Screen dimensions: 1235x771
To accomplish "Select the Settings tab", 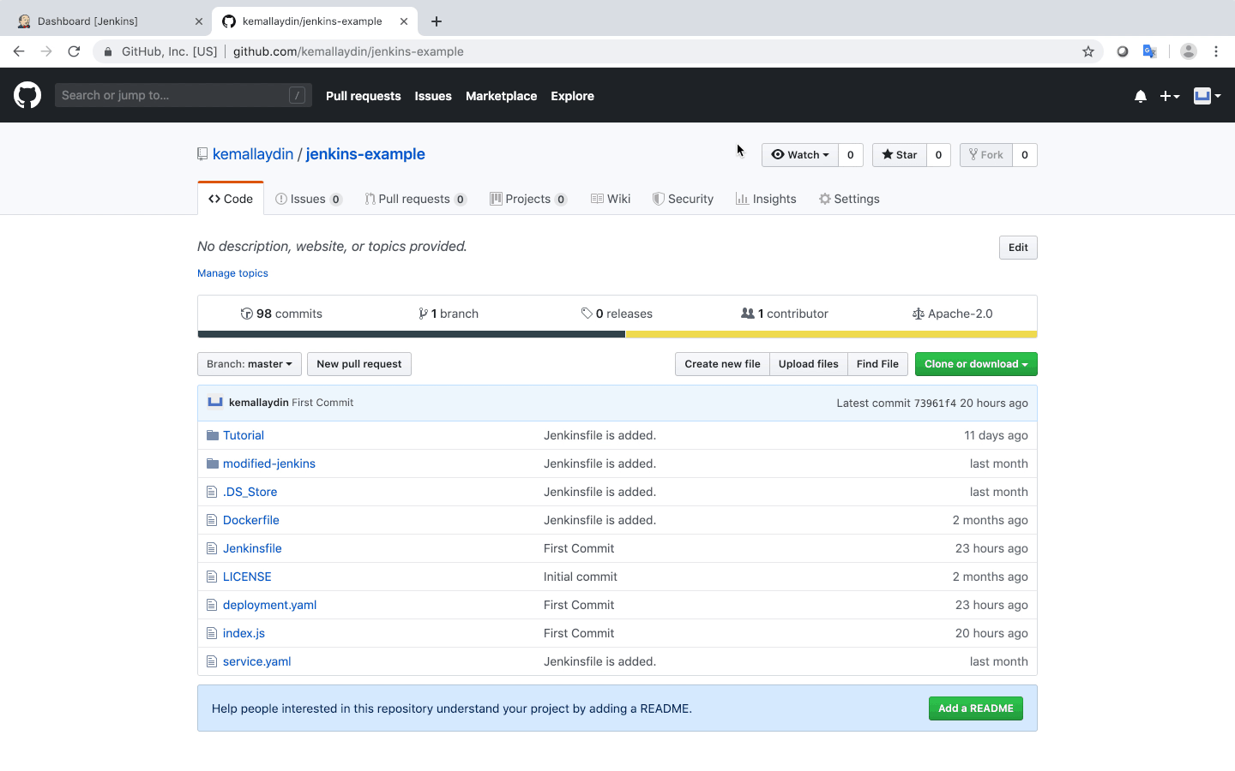I will tap(849, 199).
